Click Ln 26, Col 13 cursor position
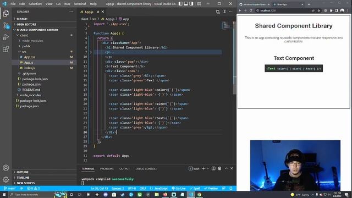 click(100, 188)
